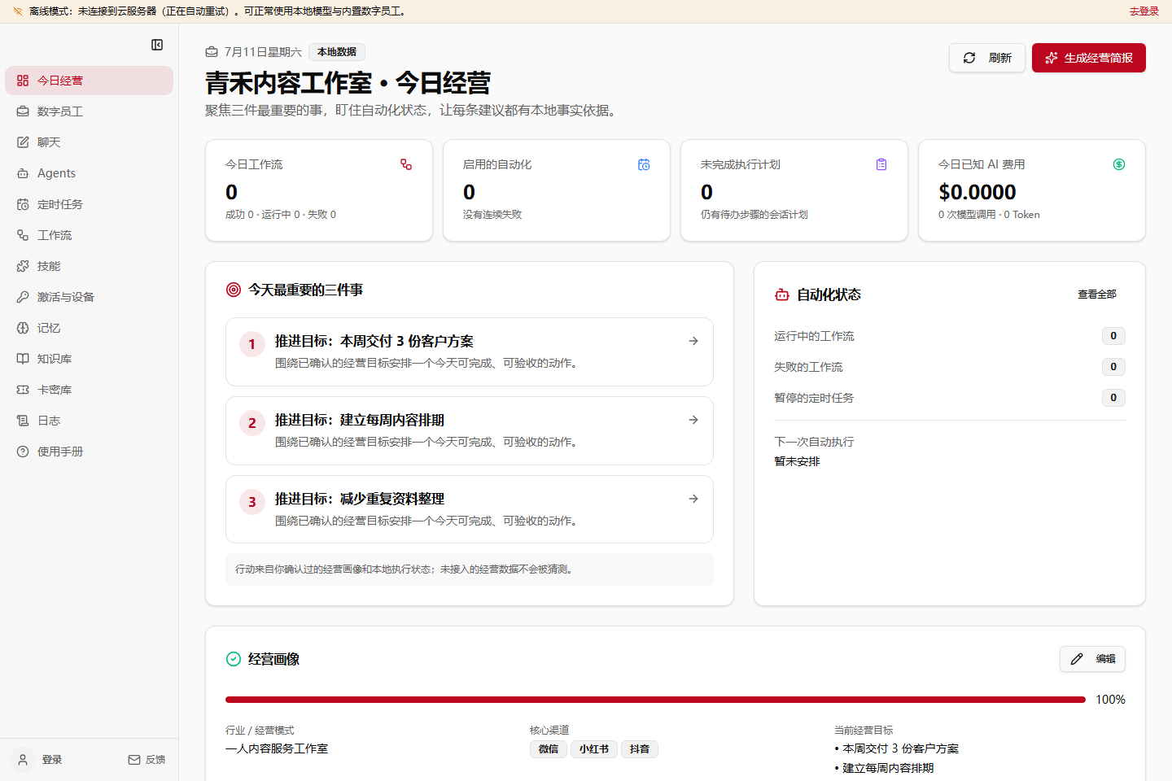Click the $0.0000 AI cost value

click(x=977, y=192)
